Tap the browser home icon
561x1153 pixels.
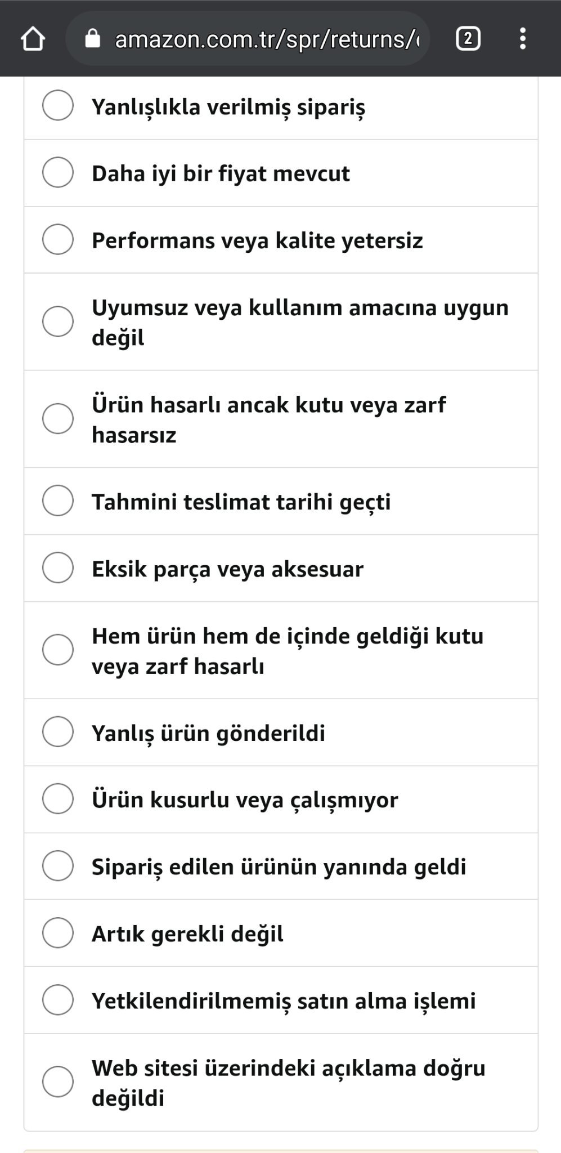33,39
